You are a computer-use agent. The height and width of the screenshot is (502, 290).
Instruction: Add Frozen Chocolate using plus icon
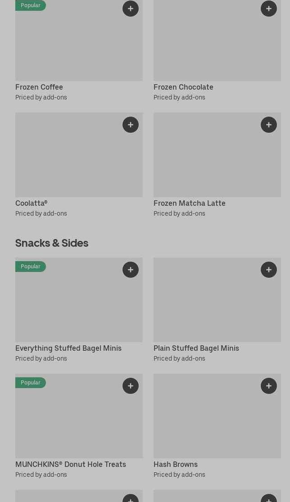coord(269,9)
